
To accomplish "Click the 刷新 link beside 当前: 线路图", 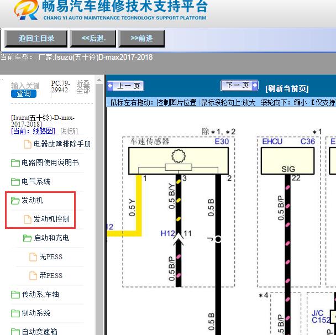I will pyautogui.click(x=69, y=131).
